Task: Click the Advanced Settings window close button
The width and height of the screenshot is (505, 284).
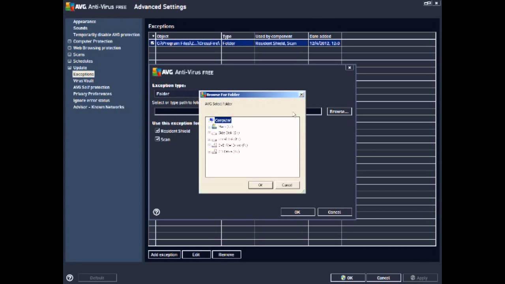Action: tap(436, 3)
